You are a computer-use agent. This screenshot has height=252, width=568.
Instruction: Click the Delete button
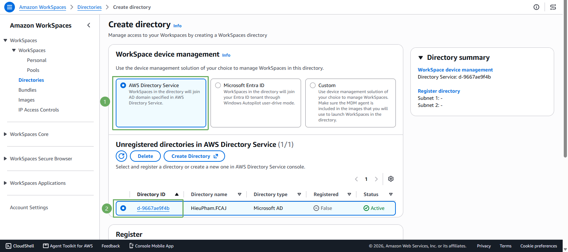pos(145,156)
